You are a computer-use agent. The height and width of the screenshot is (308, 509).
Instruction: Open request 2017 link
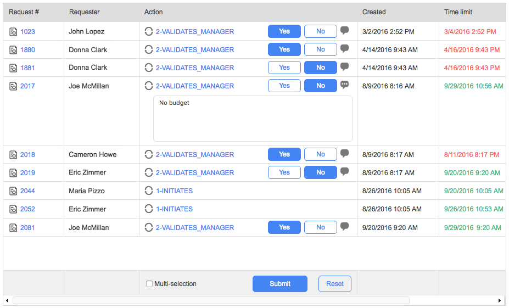pos(27,86)
